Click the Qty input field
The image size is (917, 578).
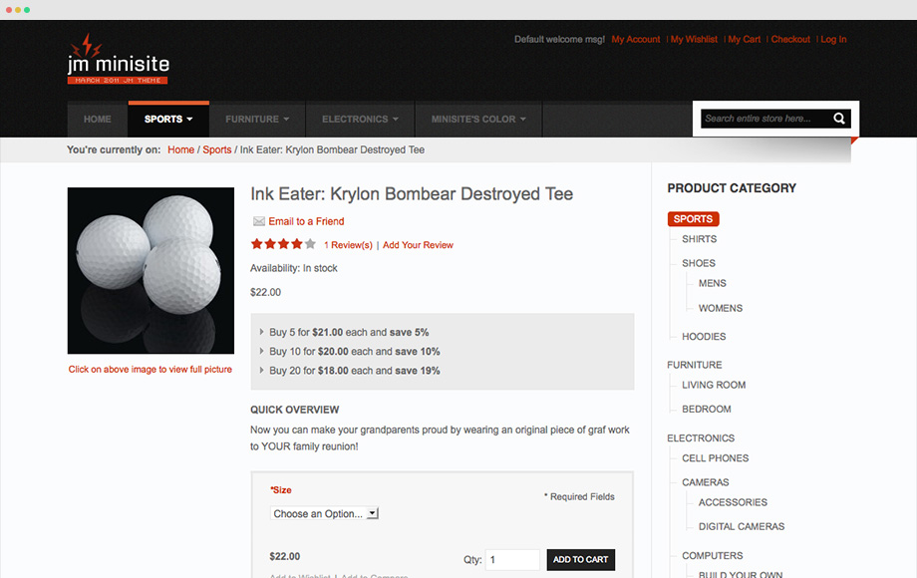click(512, 560)
